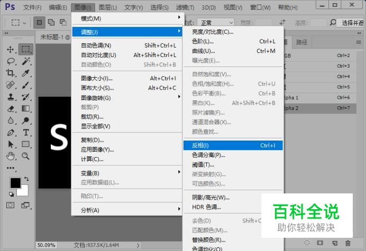Load channel as selection icon
This screenshot has height=251, width=366.
[307, 243]
